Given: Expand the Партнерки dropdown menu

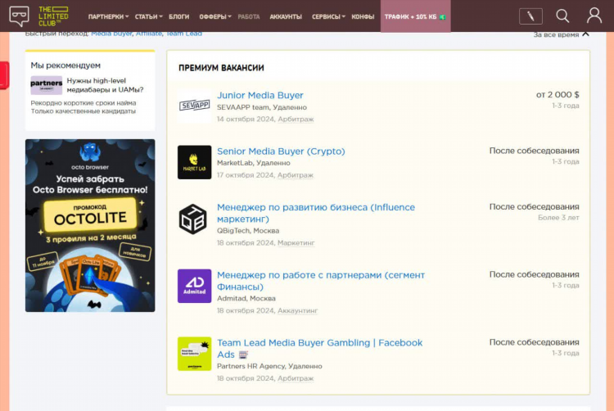Looking at the screenshot, I should click(108, 17).
